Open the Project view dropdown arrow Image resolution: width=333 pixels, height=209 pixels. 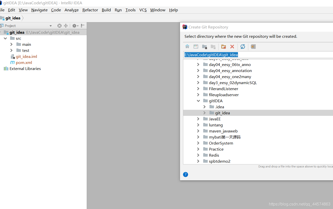click(51, 26)
